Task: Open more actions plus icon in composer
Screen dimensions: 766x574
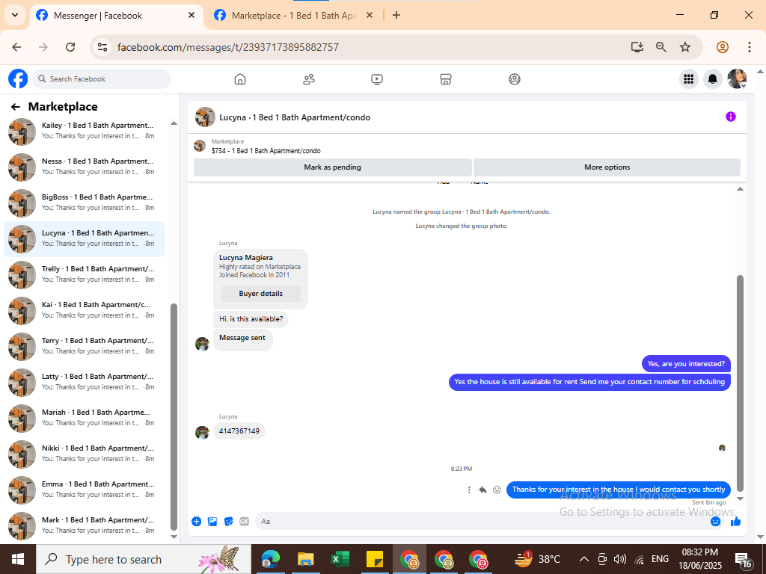Action: point(197,521)
